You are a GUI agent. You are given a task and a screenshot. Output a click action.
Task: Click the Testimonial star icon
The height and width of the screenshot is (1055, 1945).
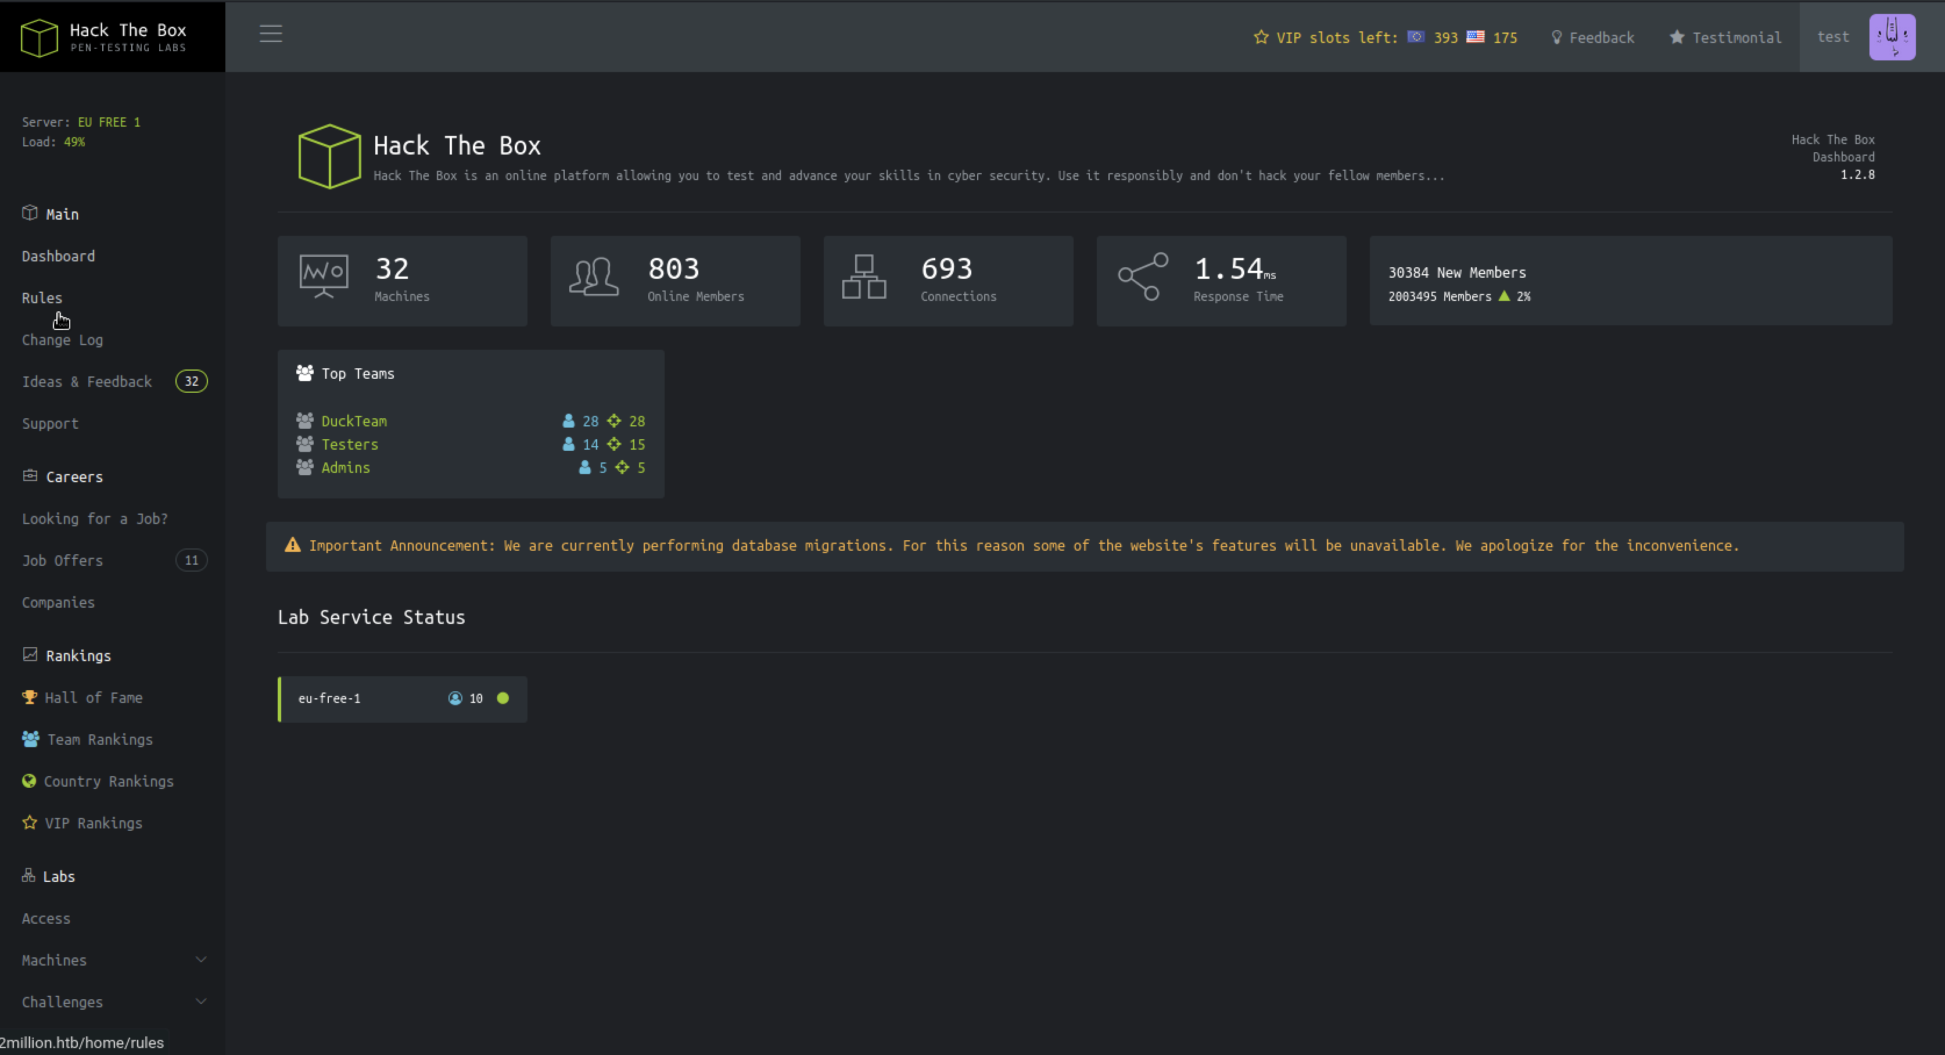click(1676, 37)
